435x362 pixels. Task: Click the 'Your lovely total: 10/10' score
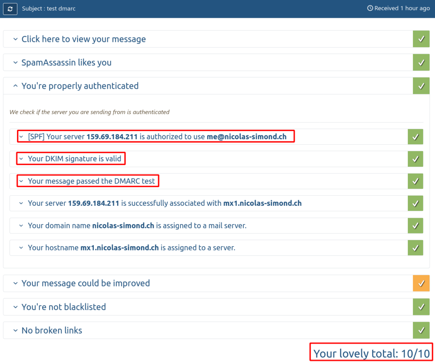pos(371,353)
